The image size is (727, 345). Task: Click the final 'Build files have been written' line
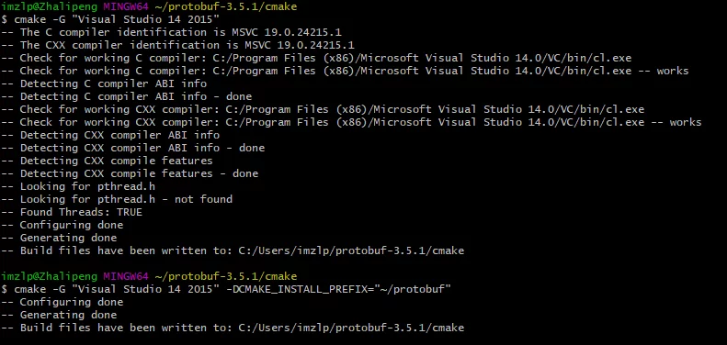(x=233, y=328)
